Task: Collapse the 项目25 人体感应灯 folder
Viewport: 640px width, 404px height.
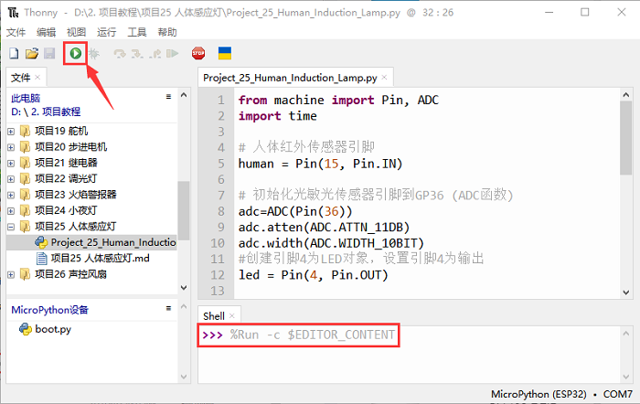Action: pyautogui.click(x=11, y=226)
